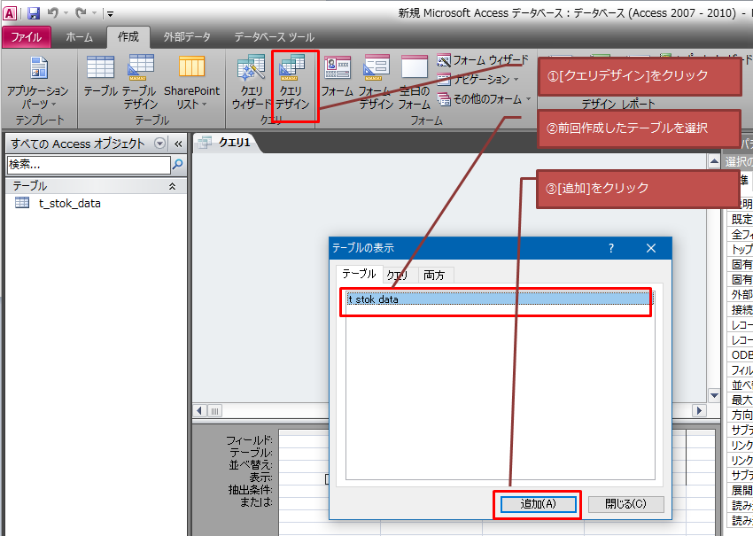The height and width of the screenshot is (536, 753).
Task: Click the 表示: row label in the design grid
Action: 260,478
